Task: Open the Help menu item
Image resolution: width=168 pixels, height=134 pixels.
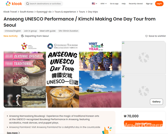Action: click(x=123, y=4)
